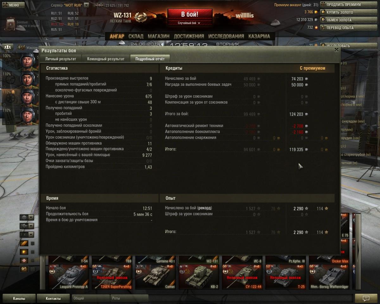Viewport: 380px width, 304px height.
Task: Go to the Казарма menu
Action: pyautogui.click(x=259, y=36)
